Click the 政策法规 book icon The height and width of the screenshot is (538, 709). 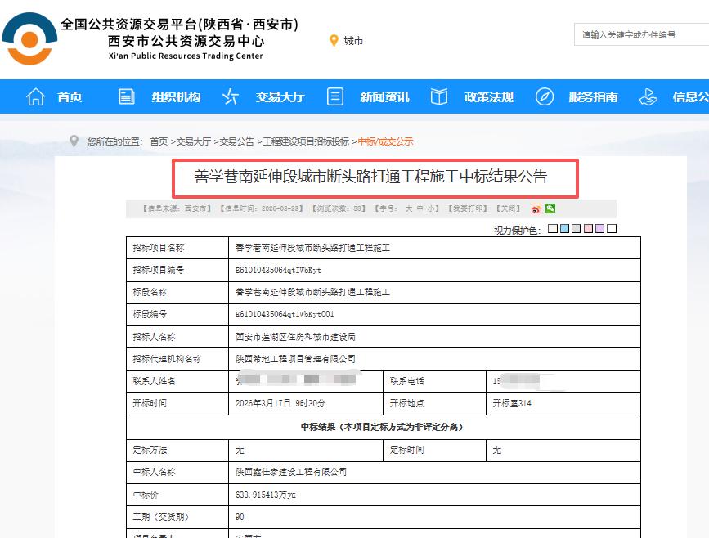[x=438, y=96]
